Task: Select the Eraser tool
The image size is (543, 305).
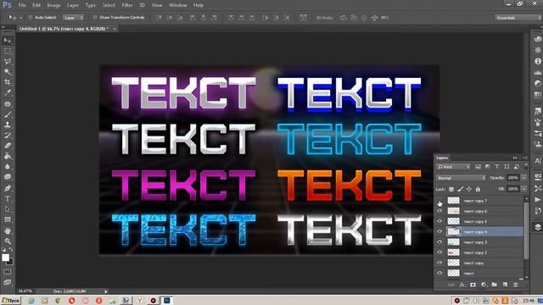Action: click(x=8, y=146)
